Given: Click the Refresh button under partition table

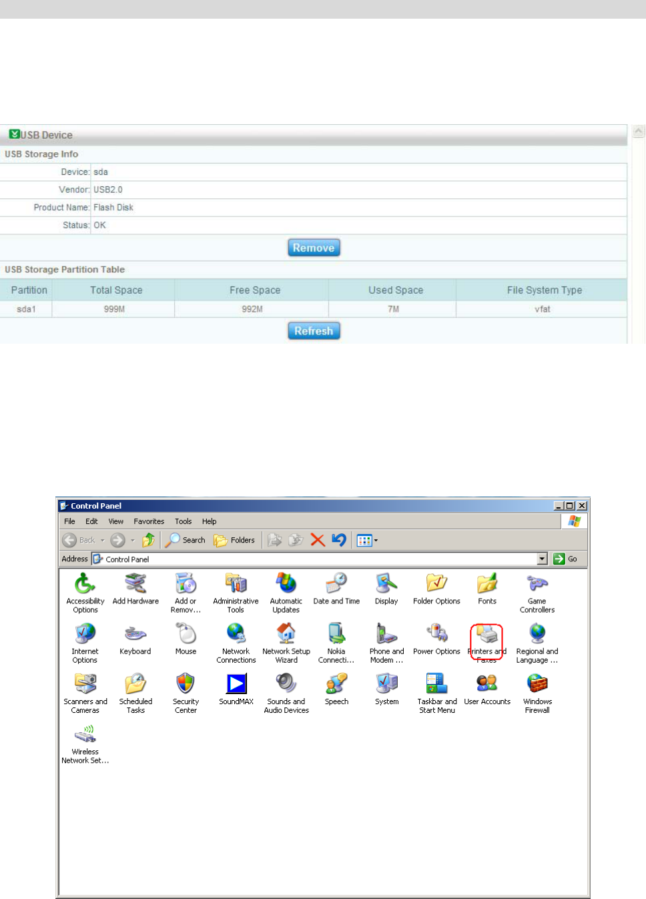Looking at the screenshot, I should coord(314,331).
